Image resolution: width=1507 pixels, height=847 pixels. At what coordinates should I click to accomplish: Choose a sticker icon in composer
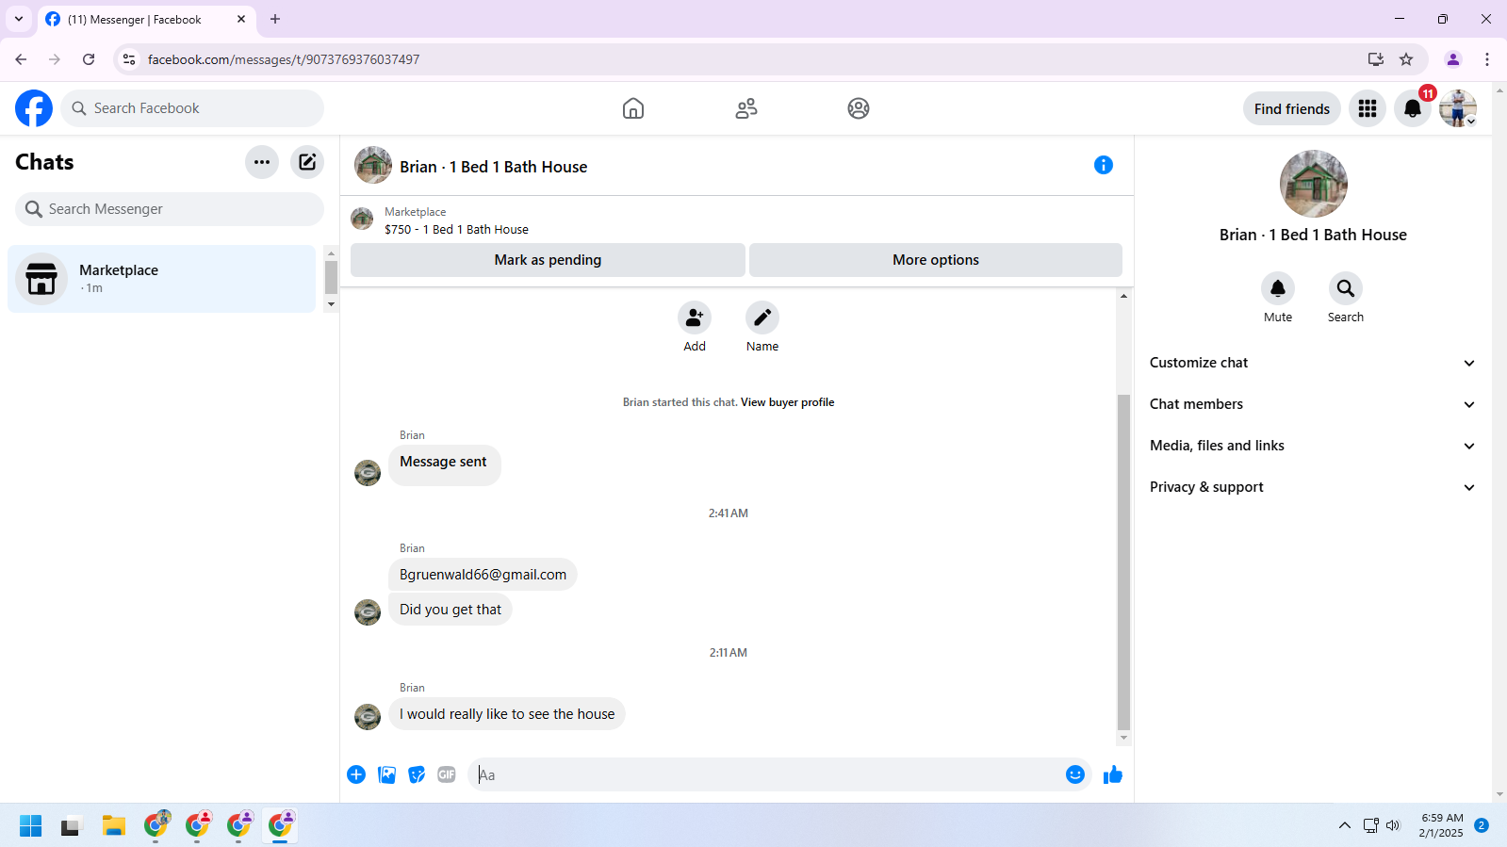click(417, 774)
